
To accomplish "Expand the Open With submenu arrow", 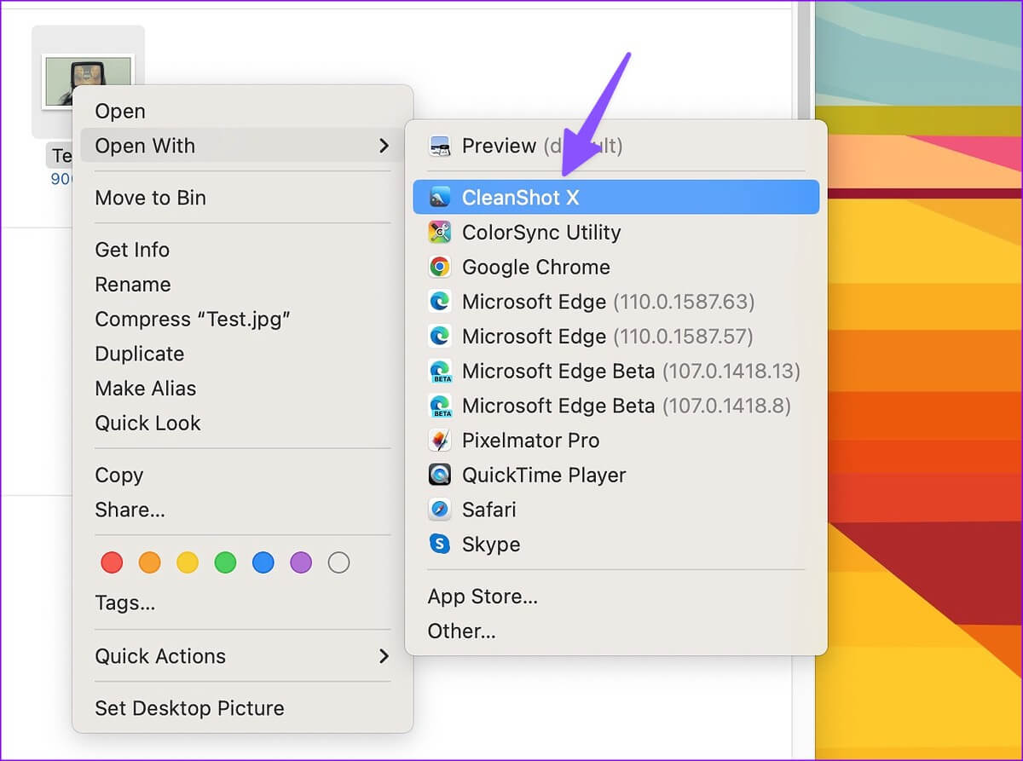I will coord(384,147).
